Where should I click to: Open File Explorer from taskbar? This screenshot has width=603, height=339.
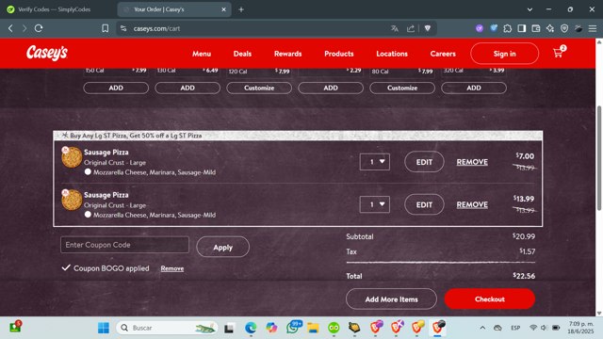click(x=313, y=328)
